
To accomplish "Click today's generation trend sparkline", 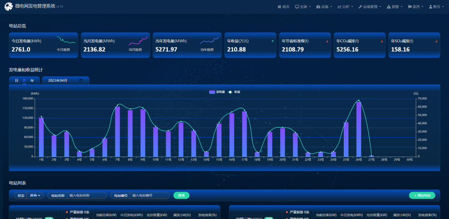I will [66, 40].
